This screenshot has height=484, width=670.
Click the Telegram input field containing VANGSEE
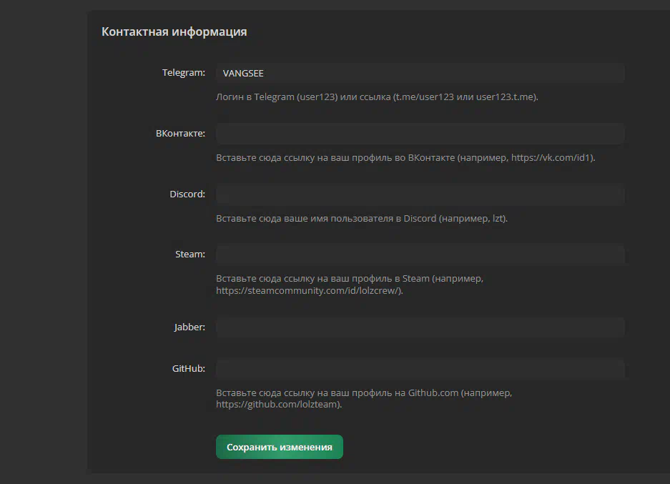click(x=420, y=73)
